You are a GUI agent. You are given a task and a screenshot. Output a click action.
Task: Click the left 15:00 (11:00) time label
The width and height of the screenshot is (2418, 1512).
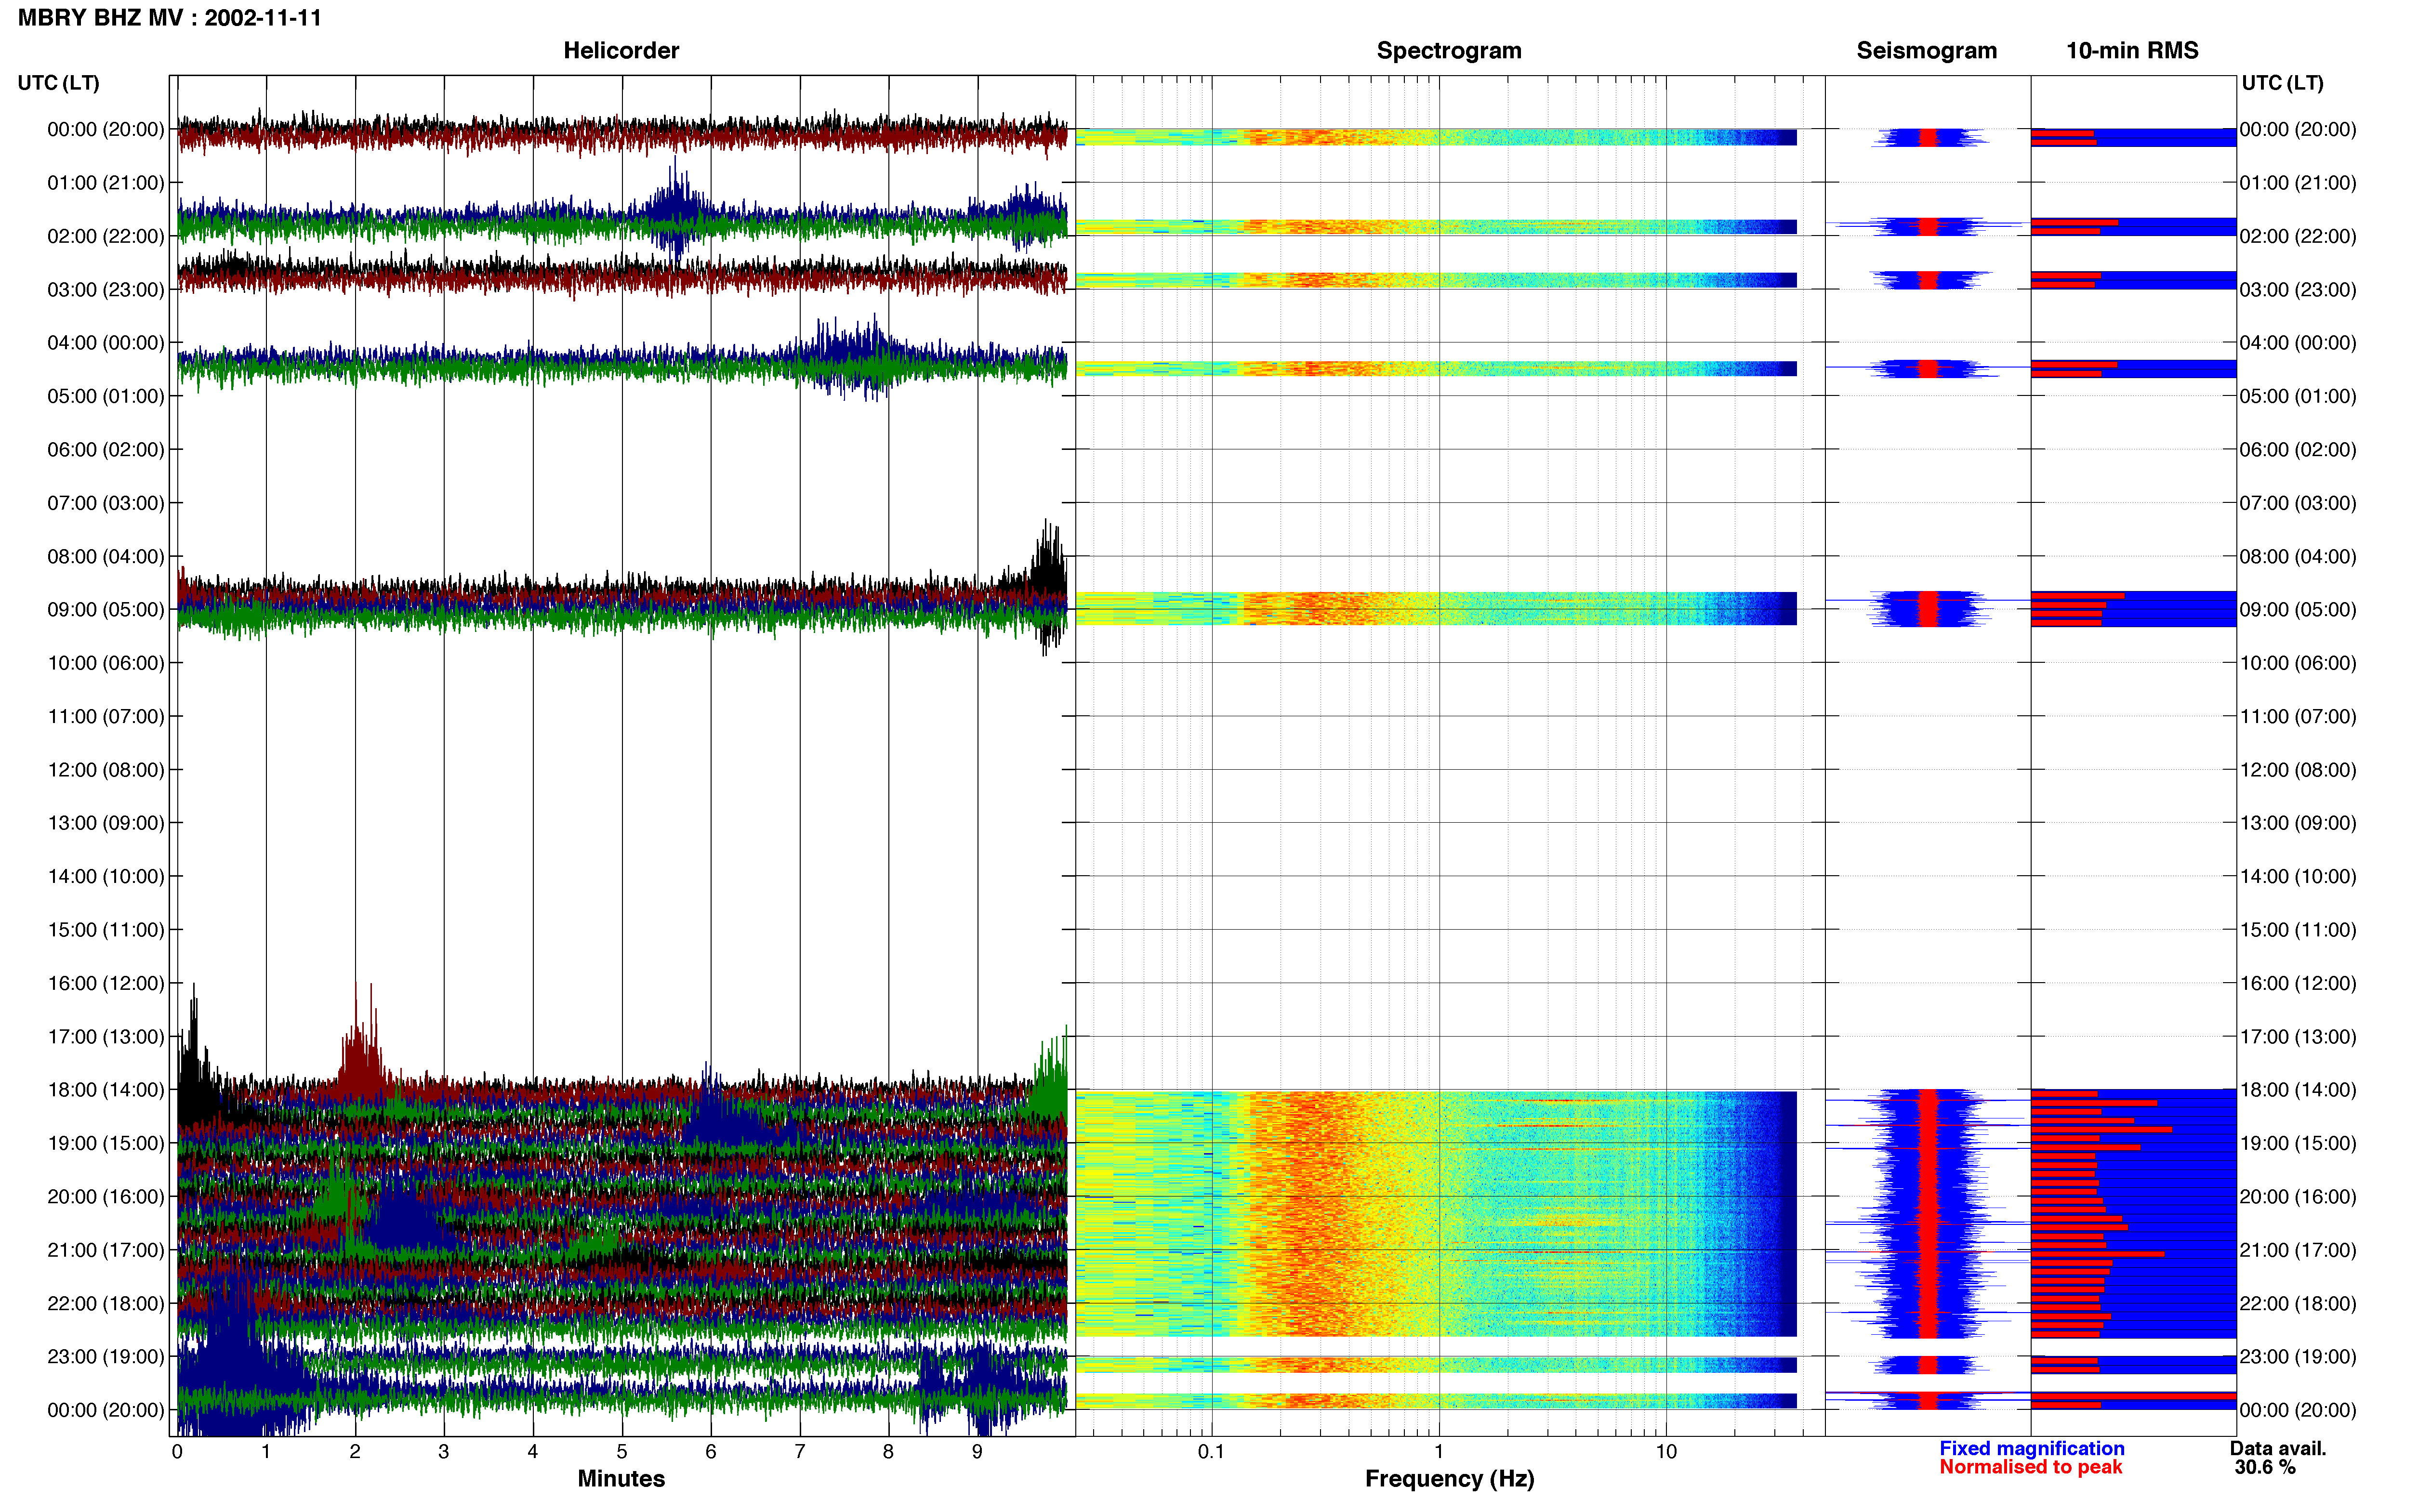point(105,929)
